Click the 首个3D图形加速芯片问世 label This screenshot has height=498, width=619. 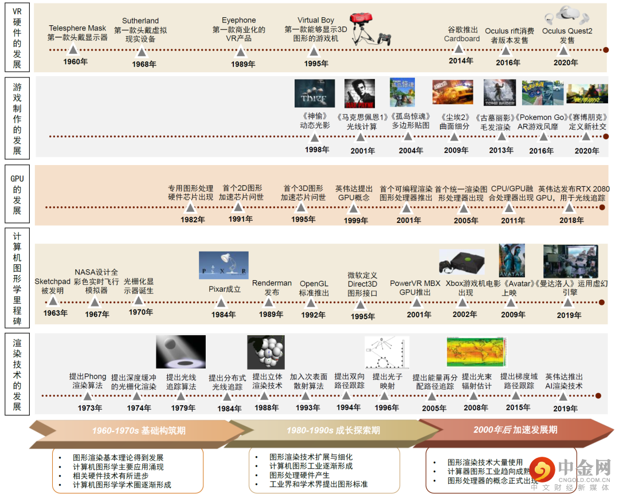coord(303,193)
